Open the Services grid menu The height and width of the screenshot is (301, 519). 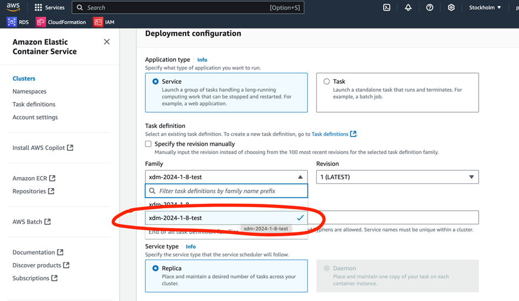coord(39,7)
